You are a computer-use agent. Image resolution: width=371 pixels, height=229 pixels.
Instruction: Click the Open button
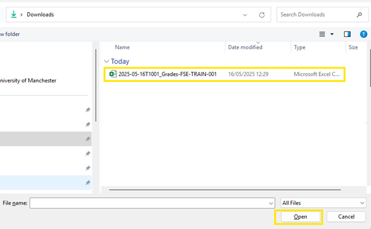301,217
